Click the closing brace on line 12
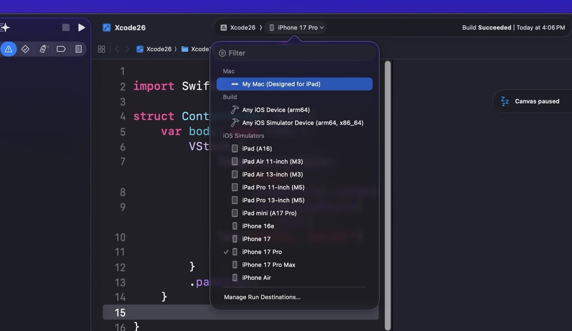This screenshot has width=572, height=331. [x=192, y=267]
